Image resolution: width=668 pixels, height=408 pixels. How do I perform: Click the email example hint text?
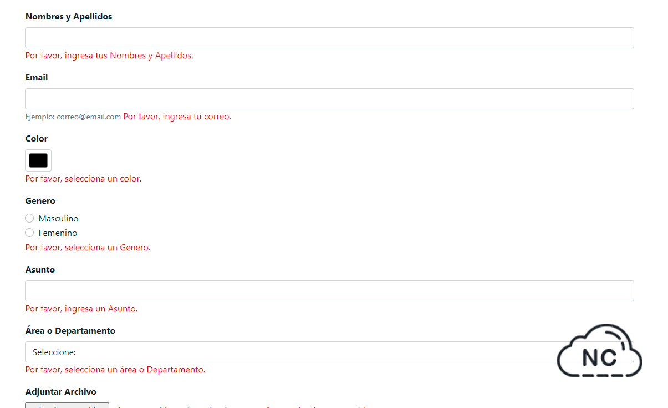[x=73, y=117]
